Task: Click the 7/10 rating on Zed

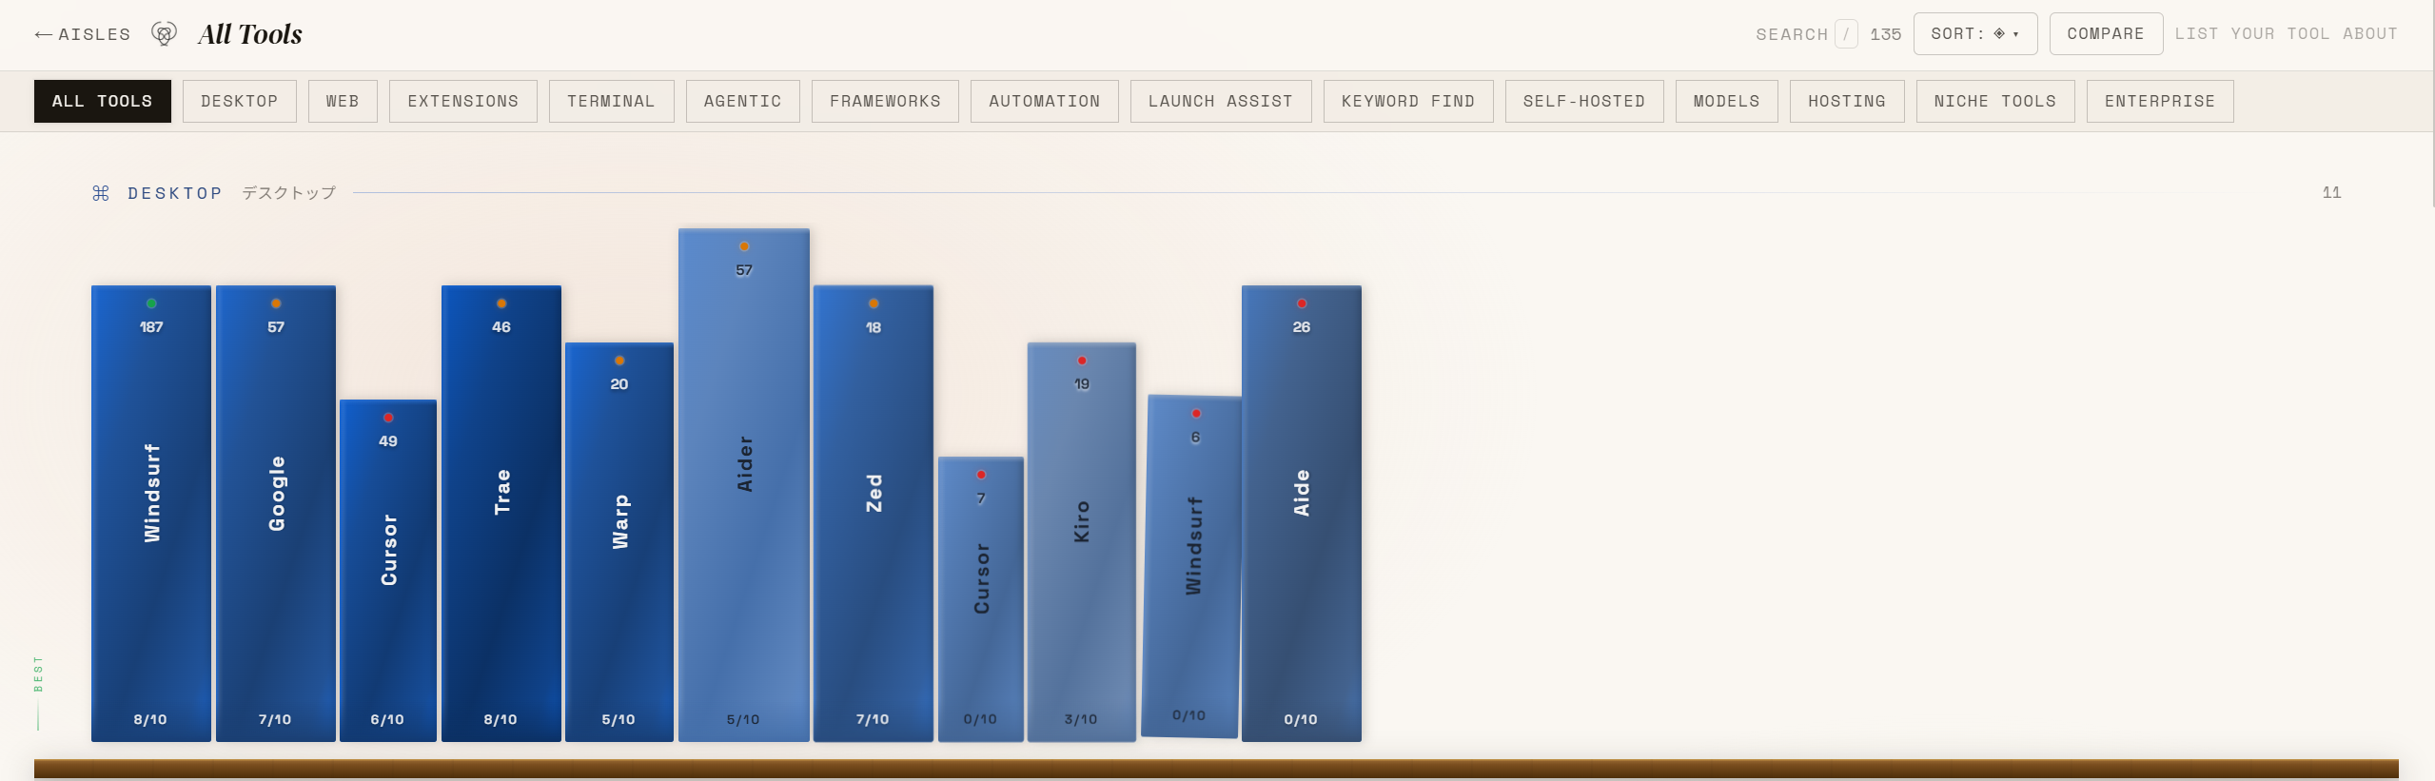Action: (x=873, y=719)
